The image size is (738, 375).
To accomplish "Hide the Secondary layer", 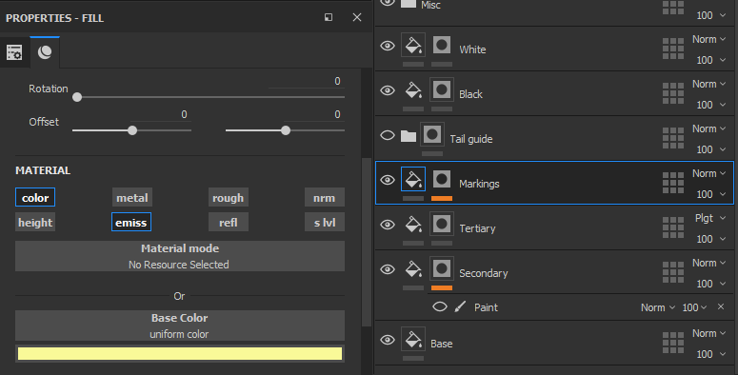I will click(x=388, y=269).
